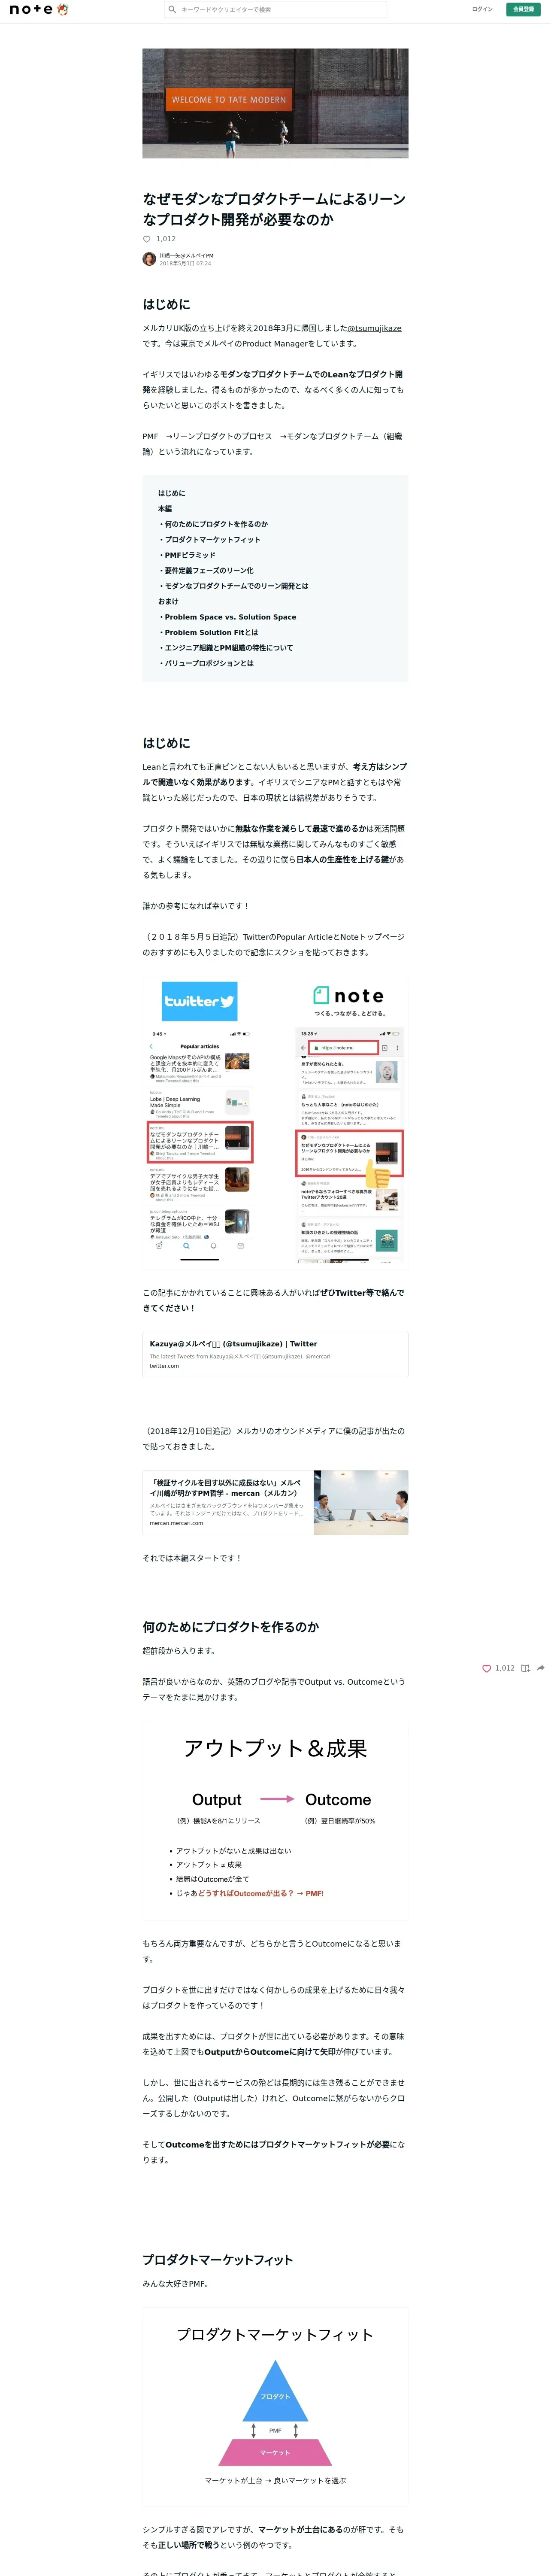This screenshot has height=2576, width=551.
Task: Click the green 会員登録 signup button
Action: (523, 9)
